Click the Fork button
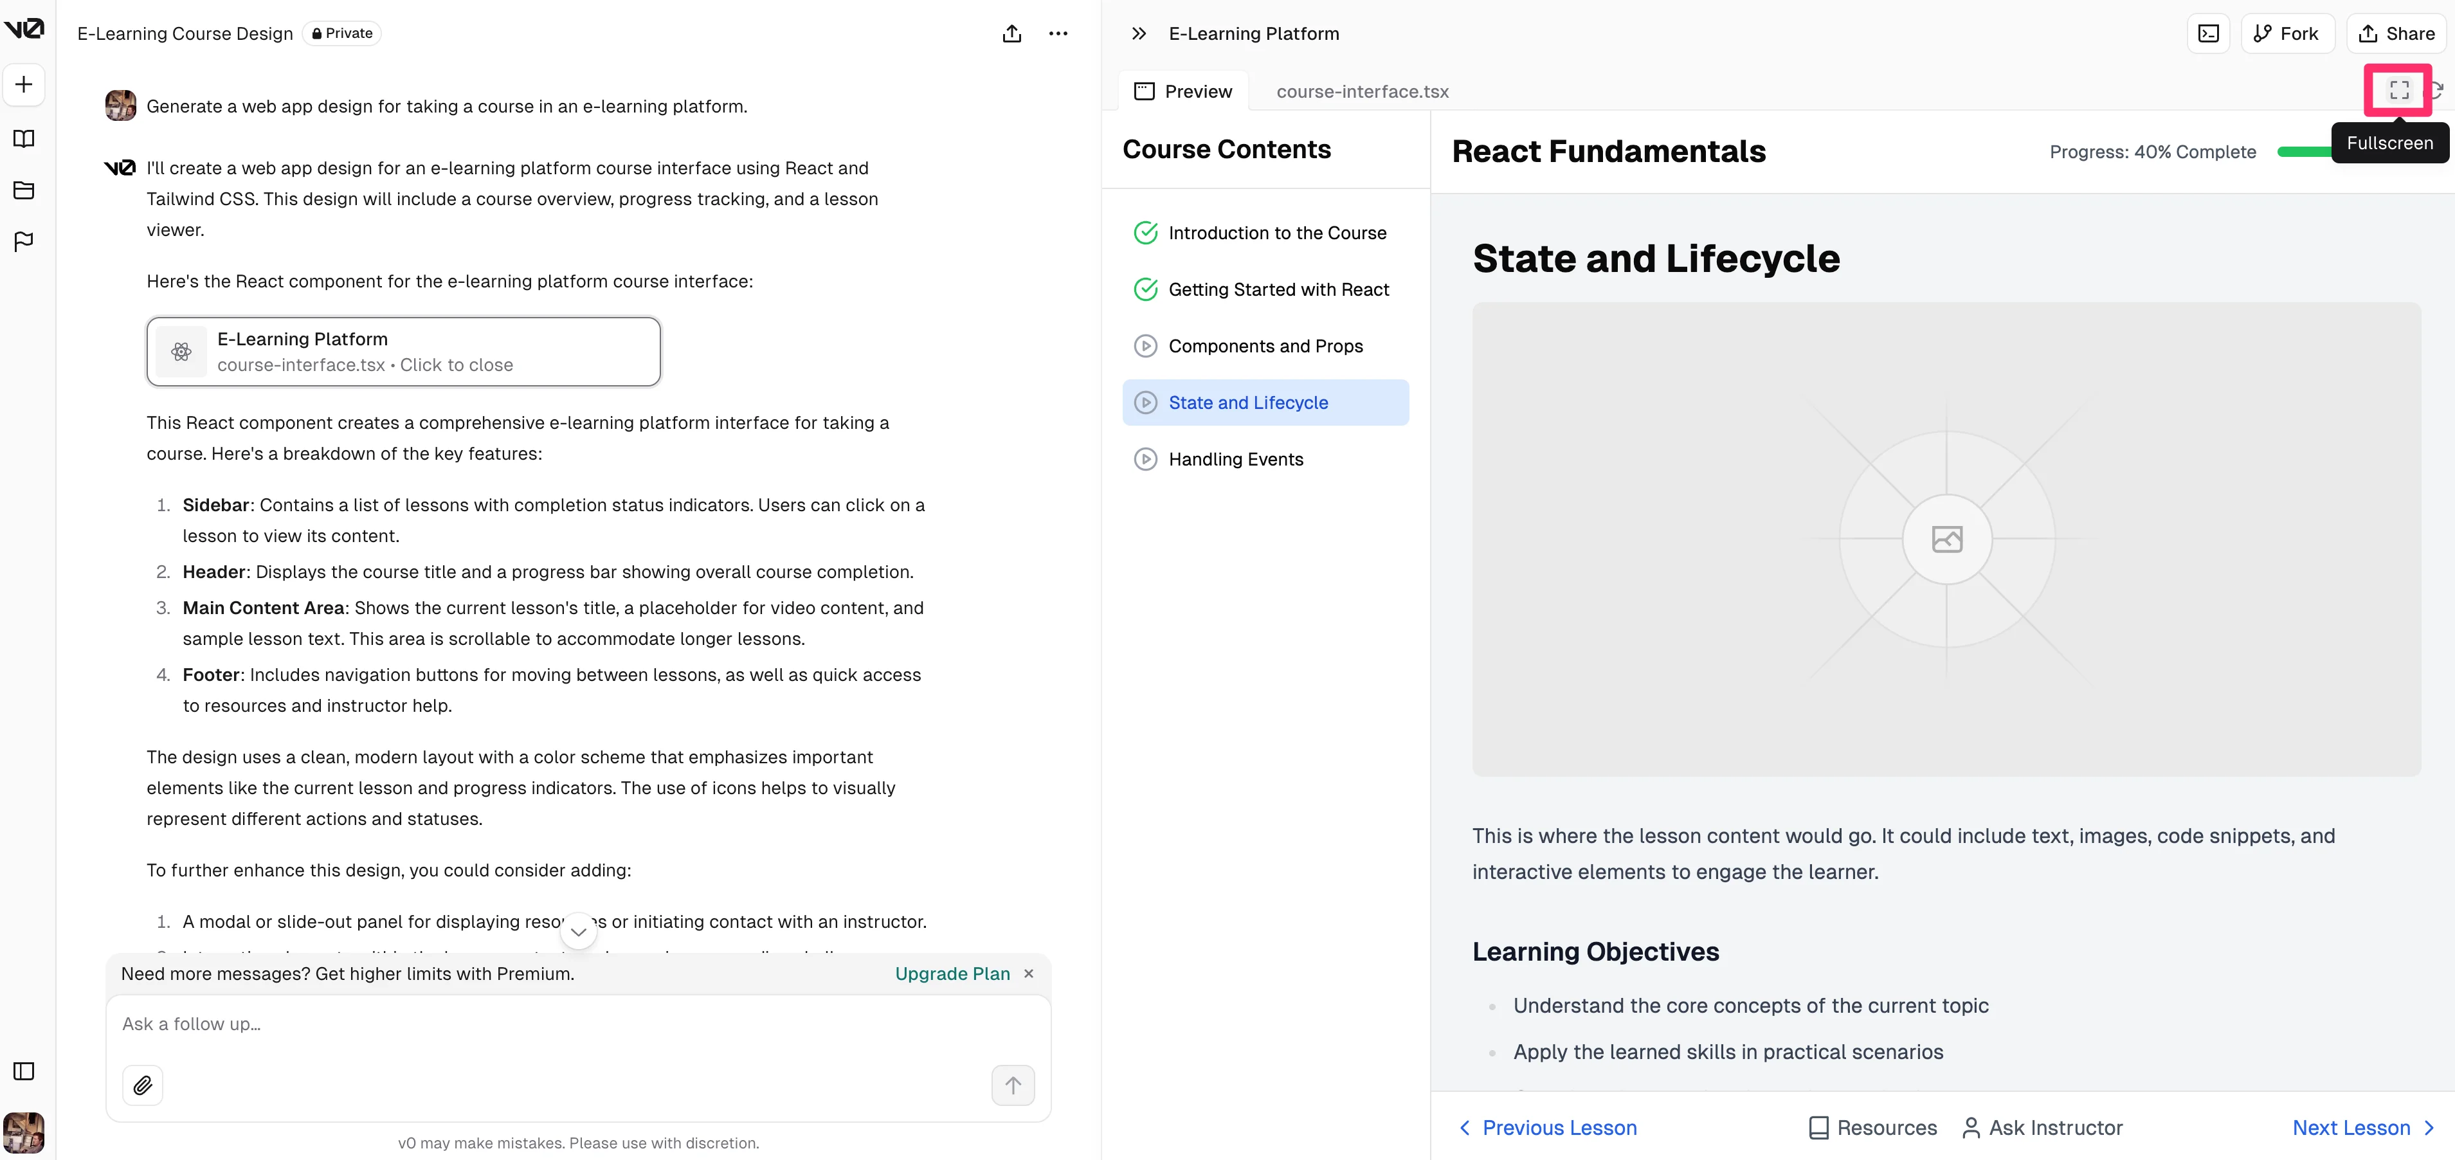2455x1160 pixels. 2287,33
